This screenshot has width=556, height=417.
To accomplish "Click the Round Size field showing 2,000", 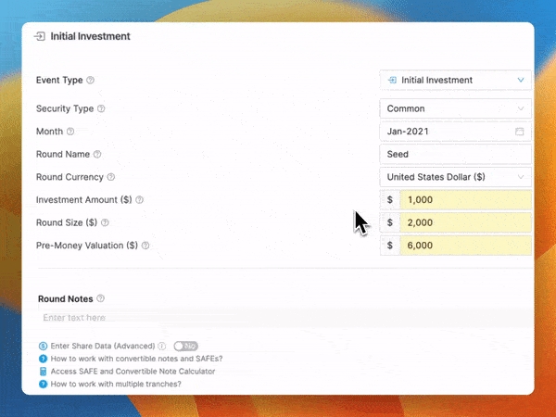I will [x=465, y=223].
